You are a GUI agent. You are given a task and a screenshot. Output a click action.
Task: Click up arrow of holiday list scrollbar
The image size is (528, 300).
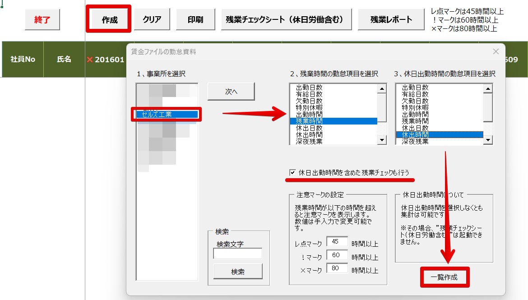click(488, 89)
